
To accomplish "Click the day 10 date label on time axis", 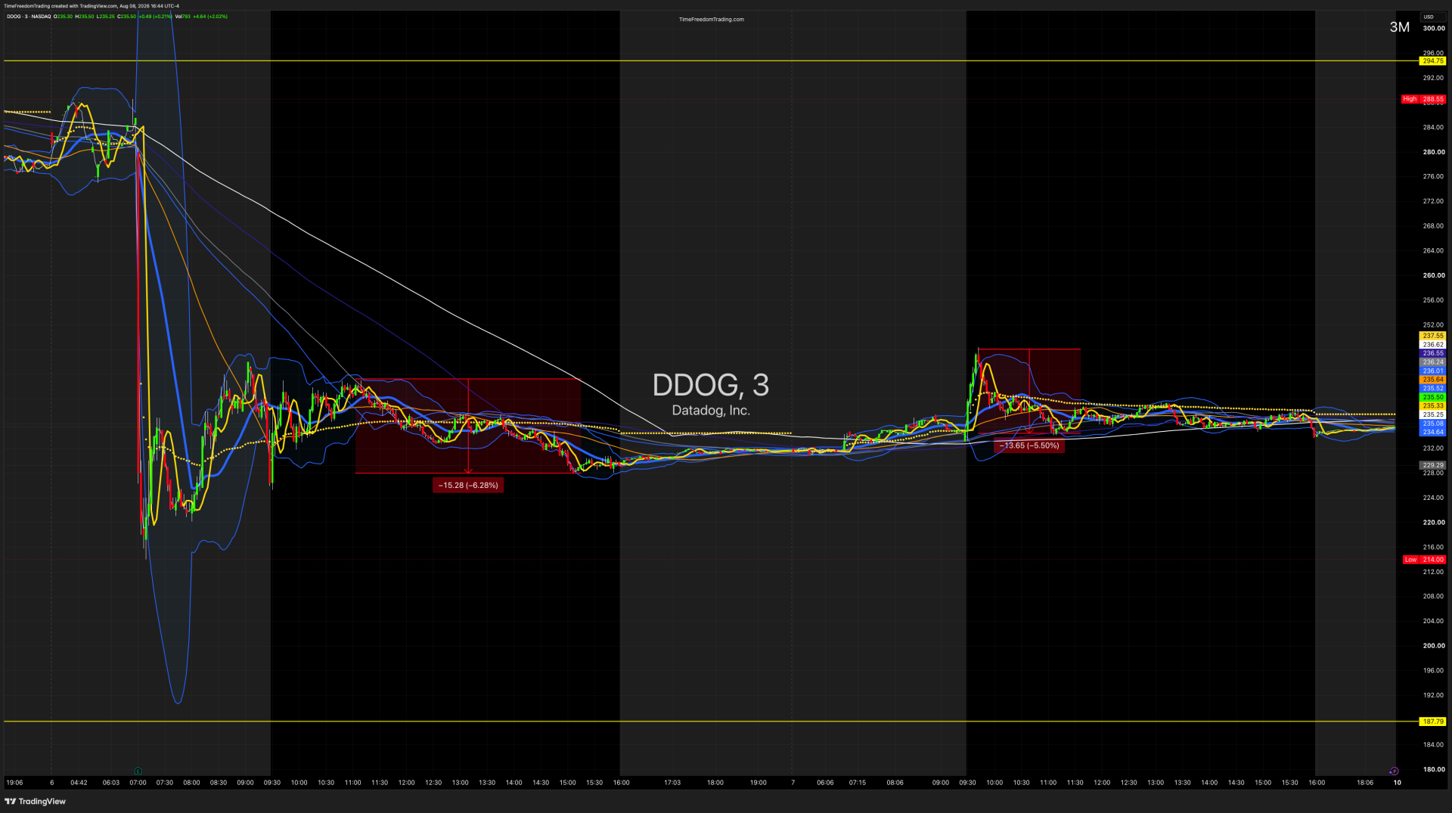I will click(1398, 783).
